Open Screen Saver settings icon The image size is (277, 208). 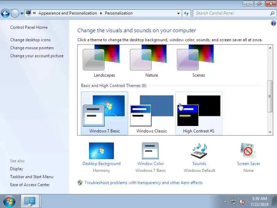pyautogui.click(x=248, y=150)
